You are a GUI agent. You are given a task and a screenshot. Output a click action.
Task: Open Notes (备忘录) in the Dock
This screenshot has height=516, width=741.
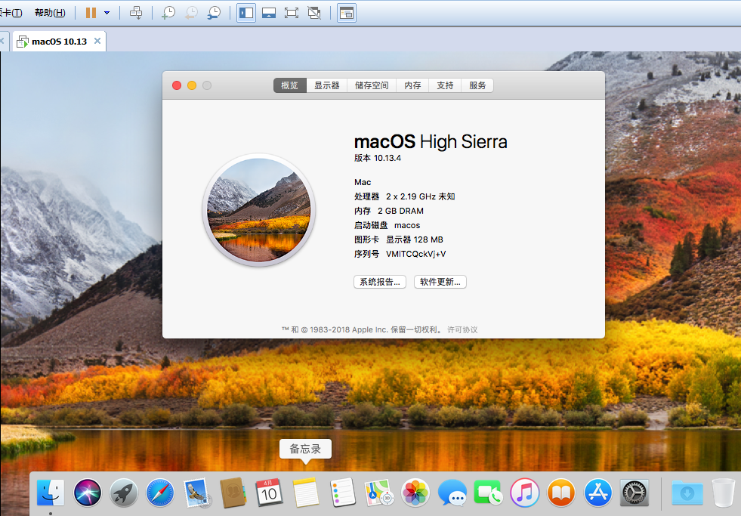pyautogui.click(x=306, y=493)
